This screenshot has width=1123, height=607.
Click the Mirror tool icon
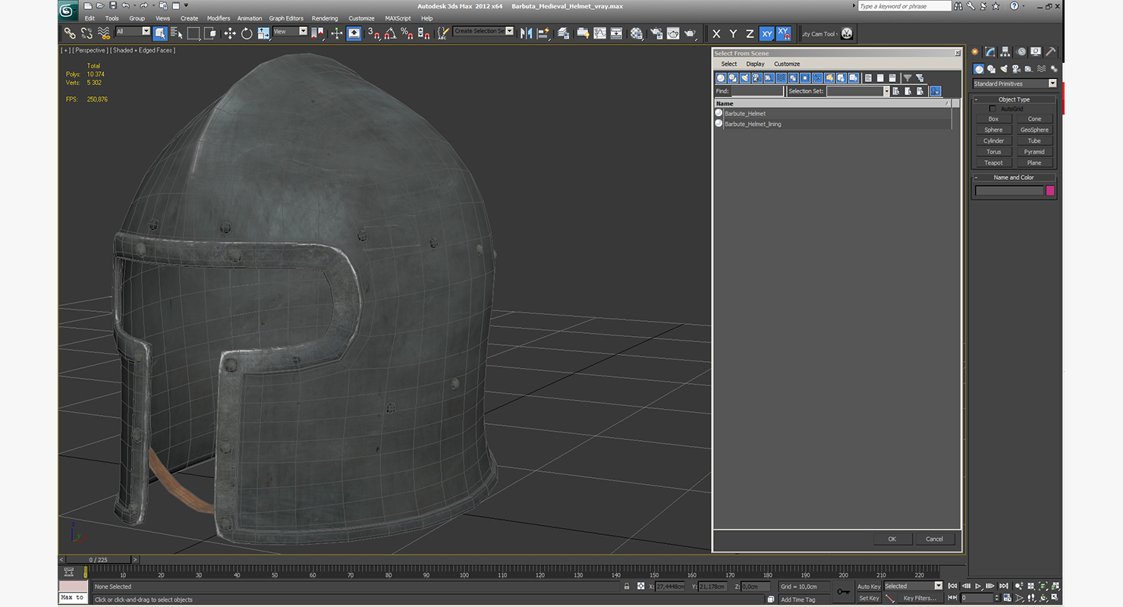coord(526,33)
